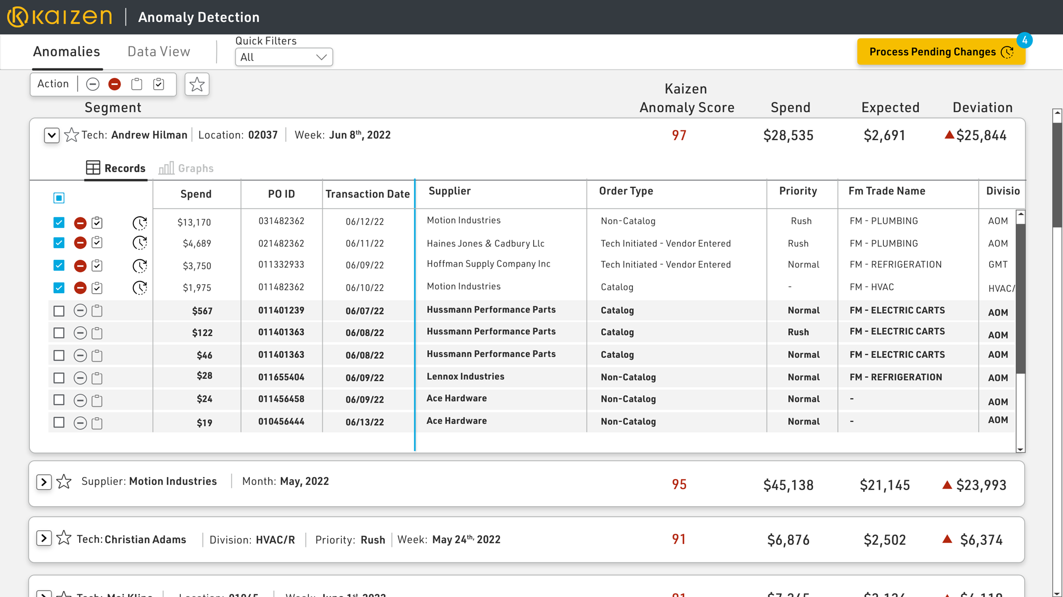Switch to the Data View tab
1063x597 pixels.
(x=159, y=52)
